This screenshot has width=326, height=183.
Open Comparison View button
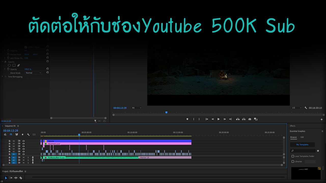[x=256, y=119]
